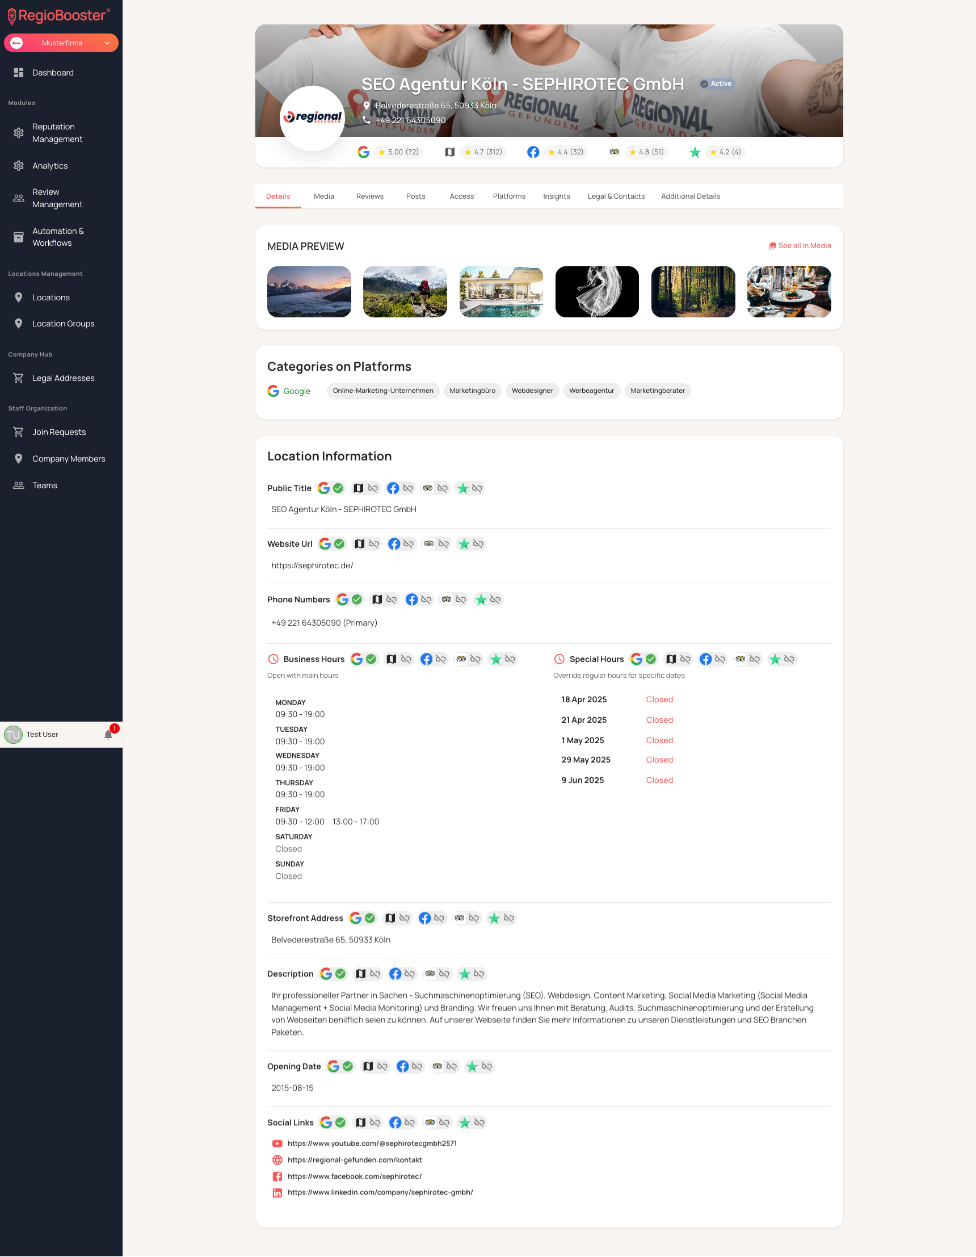Click the Trustpilot unlinked icon for Opening Date
Screen dimensions: 976x1257
pyautogui.click(x=486, y=1066)
